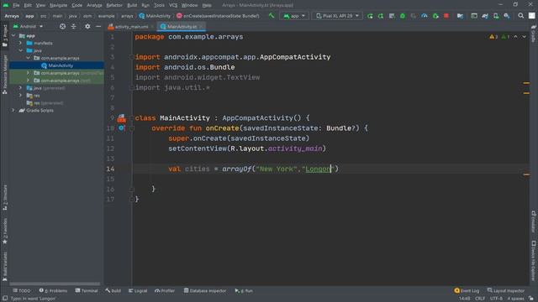This screenshot has width=538, height=302.
Task: Collapse the app module tree node
Action: click(13, 35)
